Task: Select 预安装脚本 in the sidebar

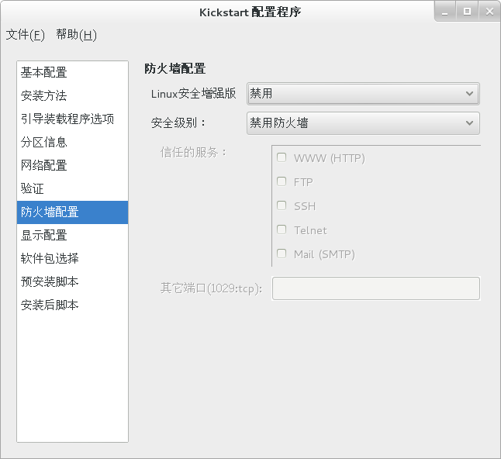Action: click(x=73, y=282)
